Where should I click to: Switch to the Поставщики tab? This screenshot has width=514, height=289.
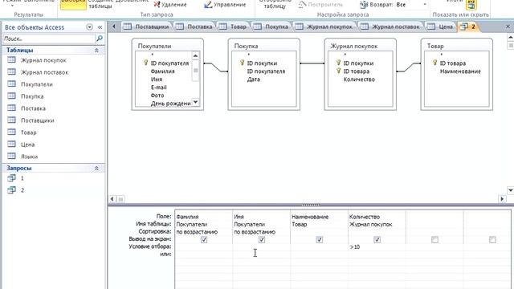tap(147, 26)
